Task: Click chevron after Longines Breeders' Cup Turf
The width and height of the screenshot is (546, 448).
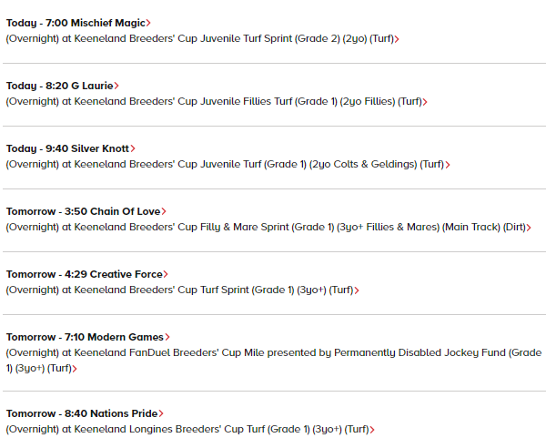Action: pos(372,430)
